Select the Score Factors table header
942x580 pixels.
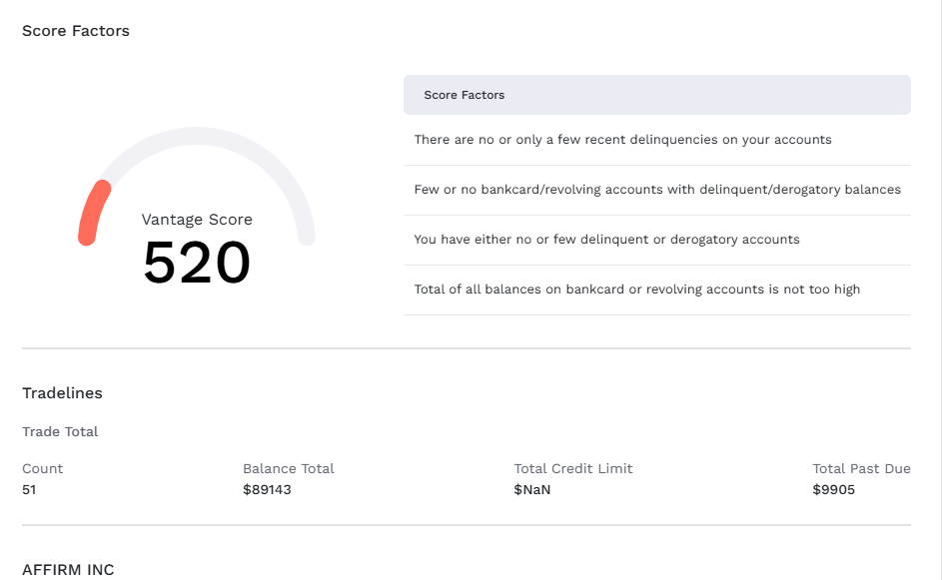tap(657, 95)
